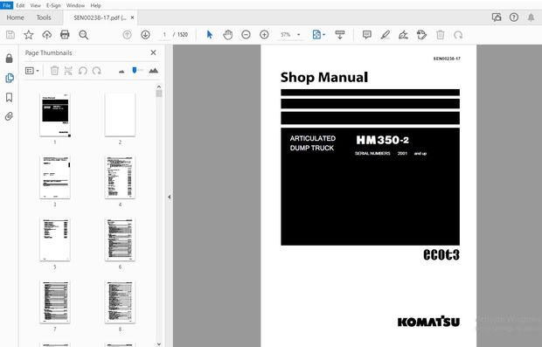Open the find text magnifier icon
Viewport: 542px width, 347px height.
(x=83, y=35)
